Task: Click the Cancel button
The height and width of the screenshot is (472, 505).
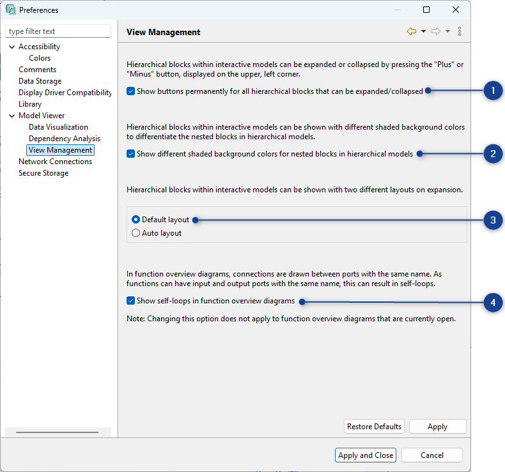Action: pyautogui.click(x=432, y=455)
